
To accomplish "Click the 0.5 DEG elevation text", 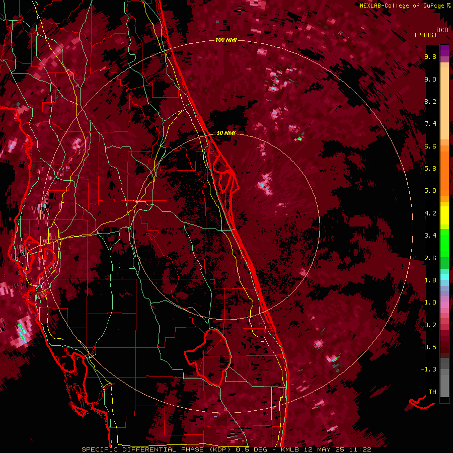I will point(251,449).
